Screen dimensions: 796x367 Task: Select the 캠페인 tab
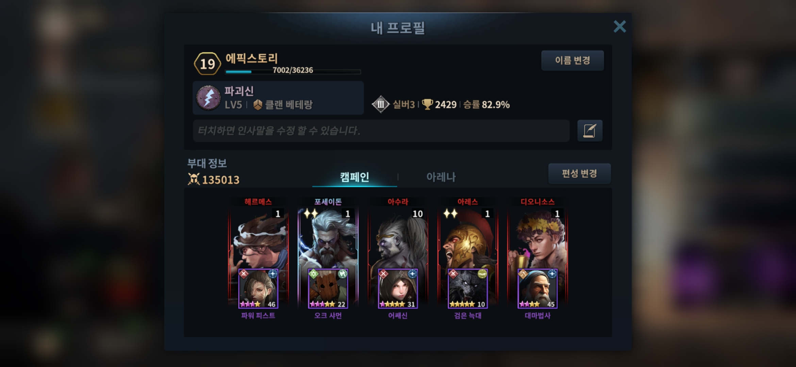point(354,177)
